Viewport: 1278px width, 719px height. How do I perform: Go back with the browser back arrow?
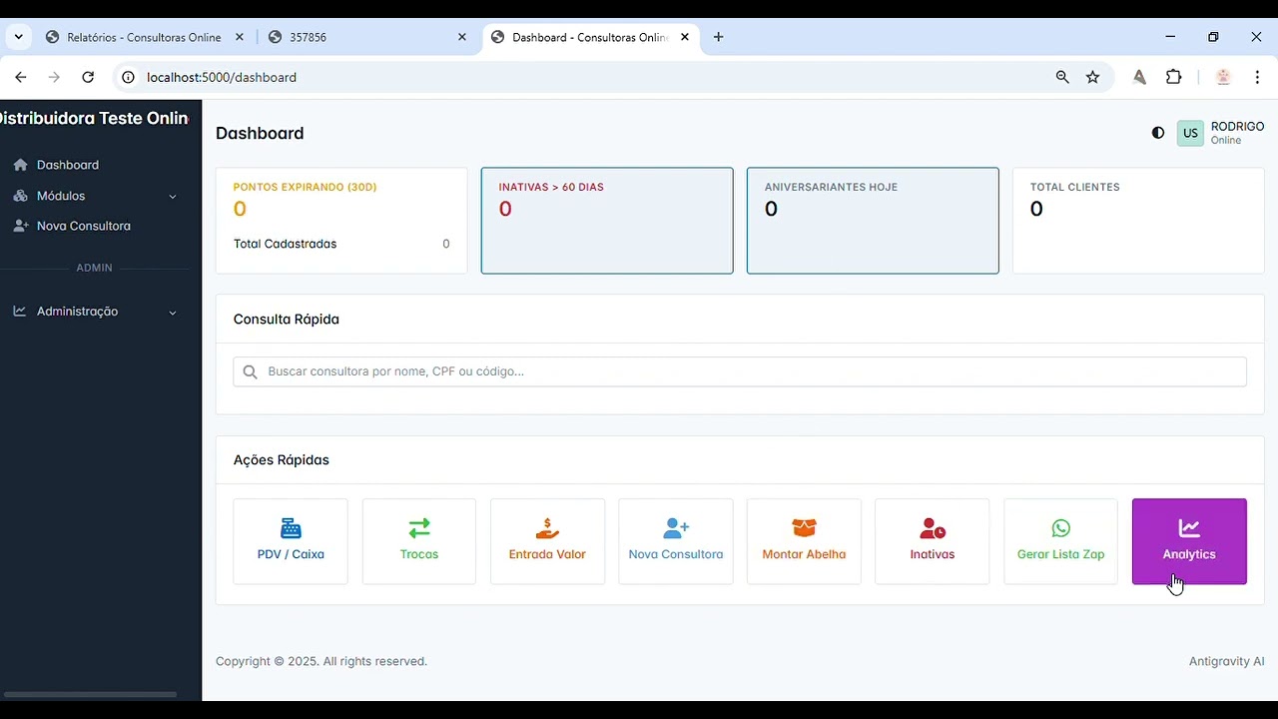click(x=21, y=77)
